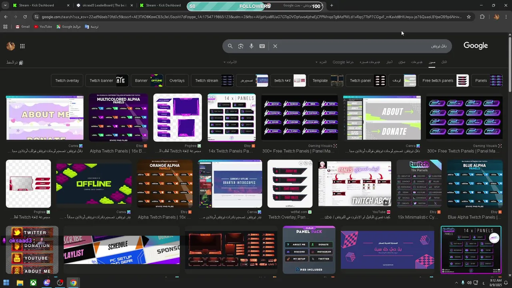This screenshot has width=512, height=288.
Task: Filter by Twitch banner chip
Action: coord(107,80)
